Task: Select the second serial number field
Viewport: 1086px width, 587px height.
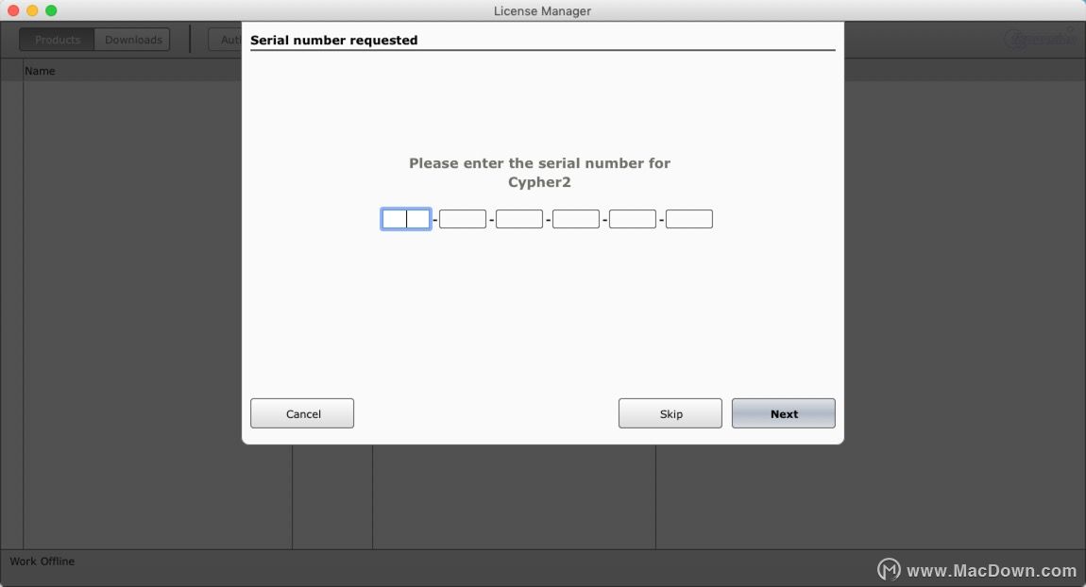Action: point(463,220)
